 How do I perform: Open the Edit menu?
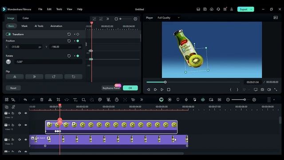coord(49,9)
